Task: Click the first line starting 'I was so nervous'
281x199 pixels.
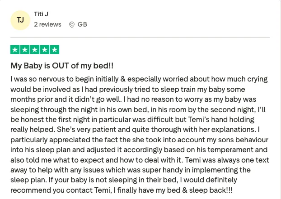Action: pos(139,79)
